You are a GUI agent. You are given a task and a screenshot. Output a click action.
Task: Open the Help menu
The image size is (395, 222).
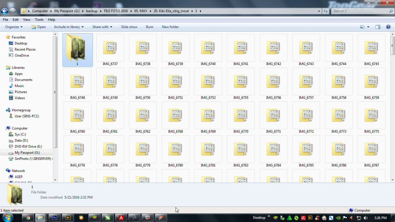point(52,19)
